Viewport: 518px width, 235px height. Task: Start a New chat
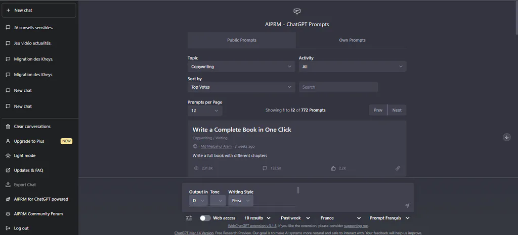39,10
